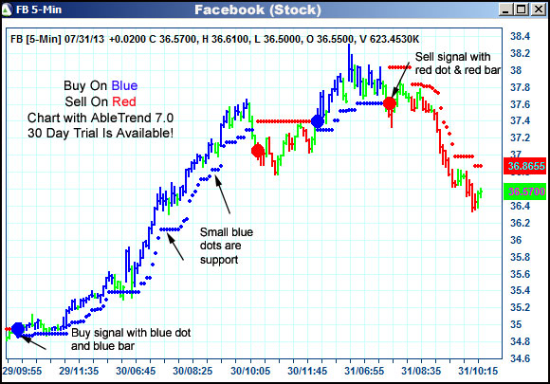Screen dimensions: 550x384
Task: Click the 'FB 5-Min' title text
Action: click(39, 9)
